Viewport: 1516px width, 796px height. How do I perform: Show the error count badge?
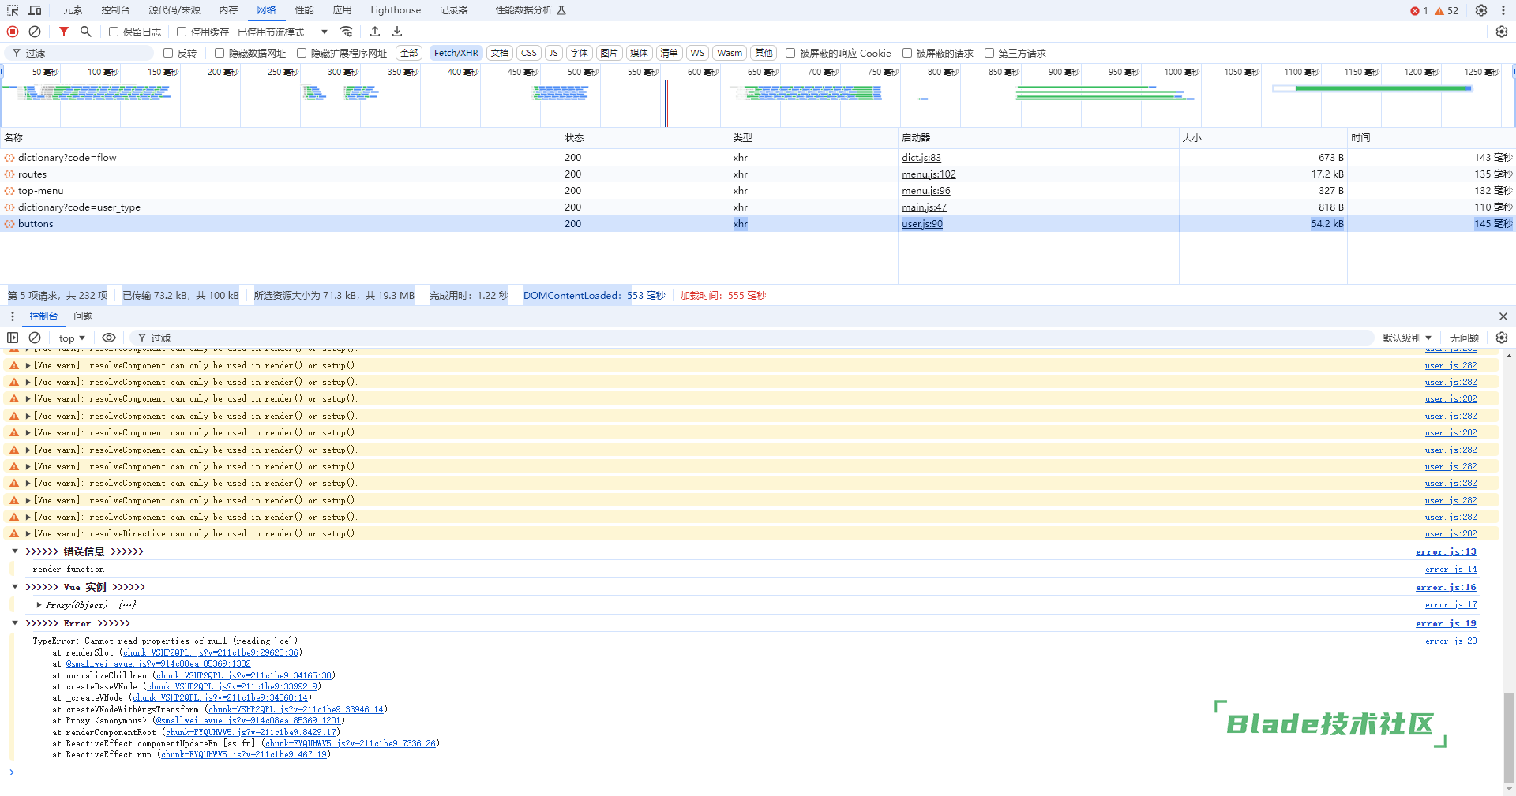point(1419,11)
